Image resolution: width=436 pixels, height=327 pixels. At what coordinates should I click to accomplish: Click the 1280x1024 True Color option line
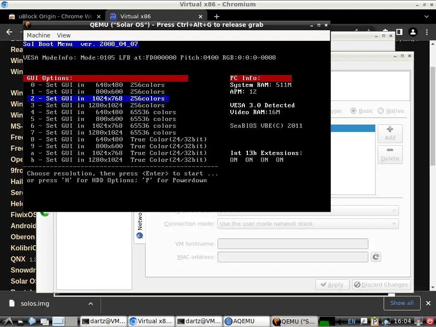coord(119,160)
